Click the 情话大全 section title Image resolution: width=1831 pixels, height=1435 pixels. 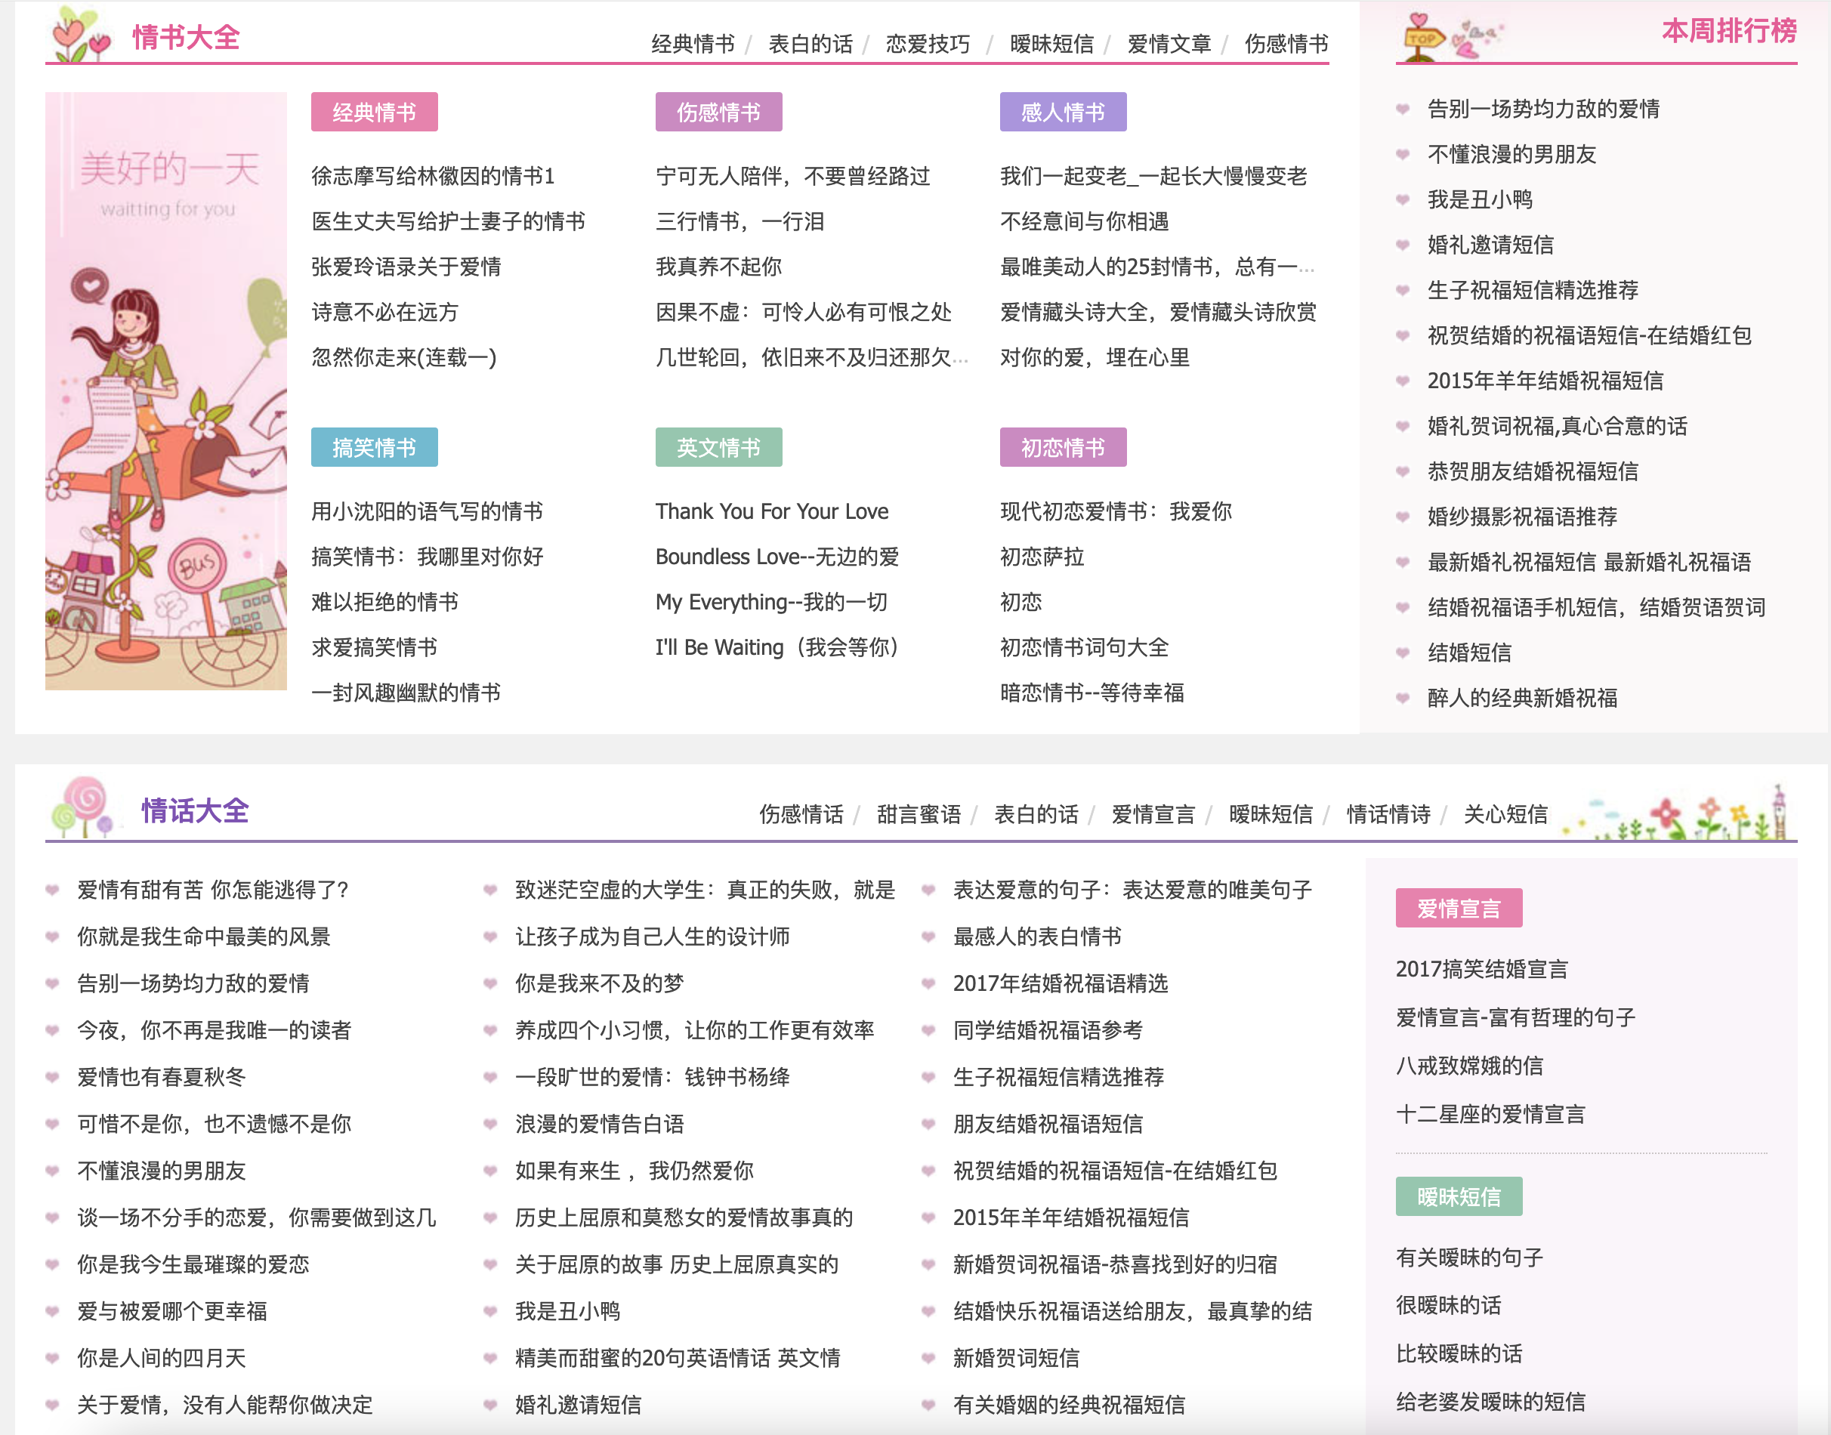(x=195, y=810)
